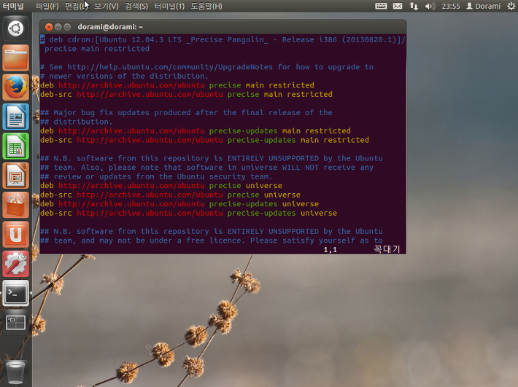Click the UpgradeNotes help.ubuntu.com URL text
This screenshot has width=518, height=387.
click(x=170, y=67)
